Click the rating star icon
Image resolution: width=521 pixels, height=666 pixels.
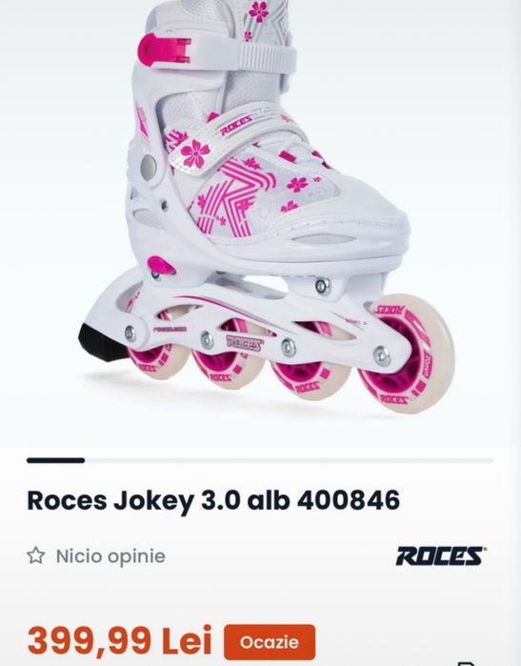35,555
